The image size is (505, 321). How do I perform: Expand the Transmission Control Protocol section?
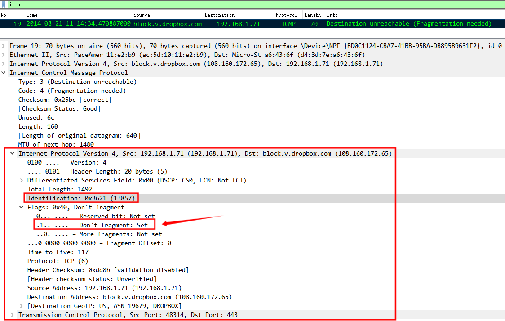point(13,315)
